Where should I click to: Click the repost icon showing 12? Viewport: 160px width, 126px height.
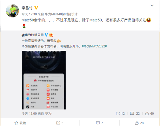point(118,114)
